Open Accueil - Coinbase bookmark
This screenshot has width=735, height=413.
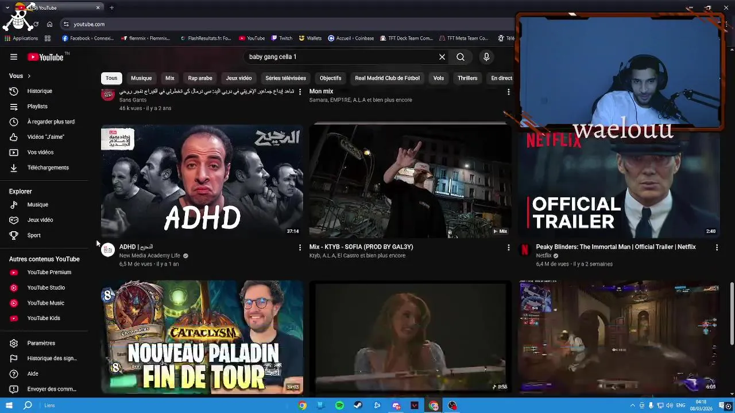pyautogui.click(x=351, y=38)
